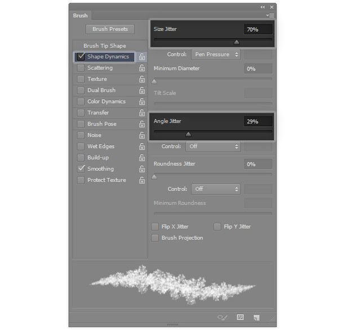Select the Transfer settings label
This screenshot has width=338, height=330.
click(x=98, y=113)
